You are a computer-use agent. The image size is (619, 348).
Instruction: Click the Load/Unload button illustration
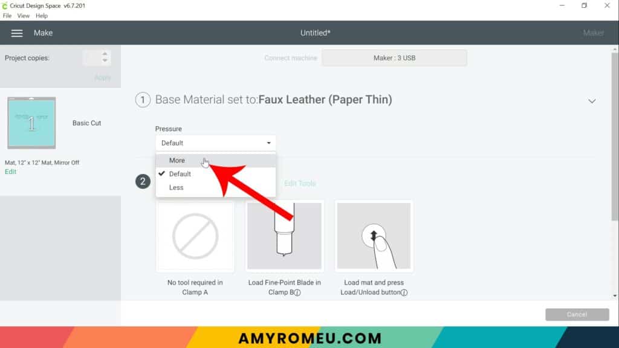[374, 236]
